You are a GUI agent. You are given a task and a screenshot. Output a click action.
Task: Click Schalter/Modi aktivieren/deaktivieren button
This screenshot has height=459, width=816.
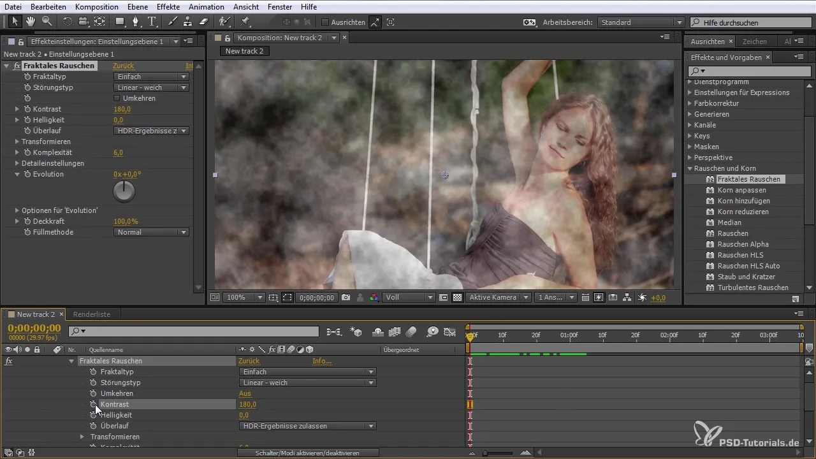point(308,453)
